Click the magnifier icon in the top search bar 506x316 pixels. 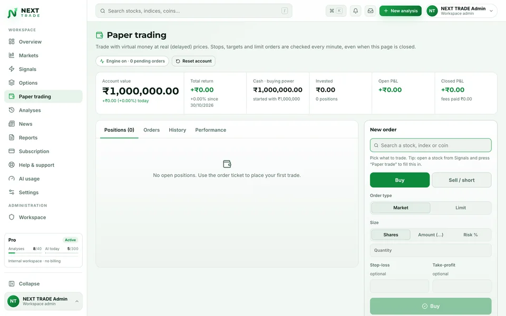click(103, 11)
